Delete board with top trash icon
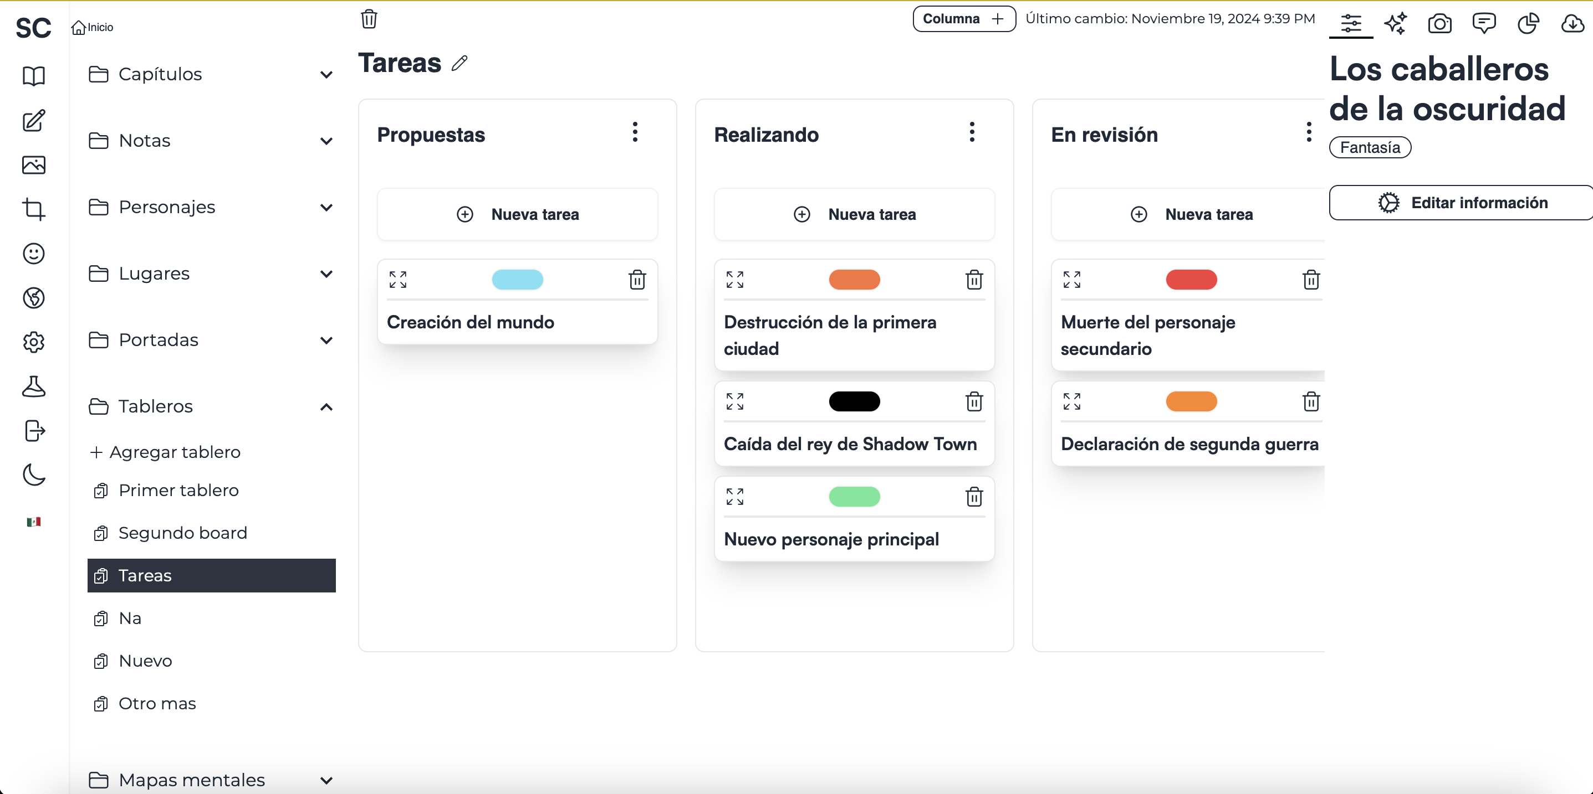Screen dimensions: 1593x794 (x=369, y=19)
